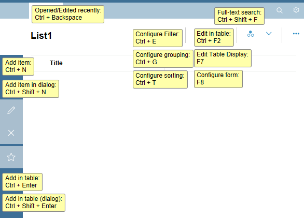Click the Configure form F8 hint

pyautogui.click(x=218, y=79)
